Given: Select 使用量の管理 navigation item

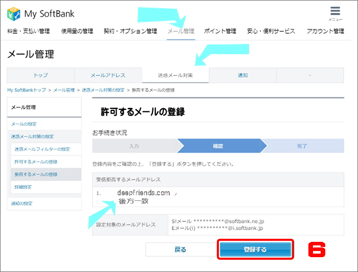Looking at the screenshot, I should pyautogui.click(x=77, y=31).
